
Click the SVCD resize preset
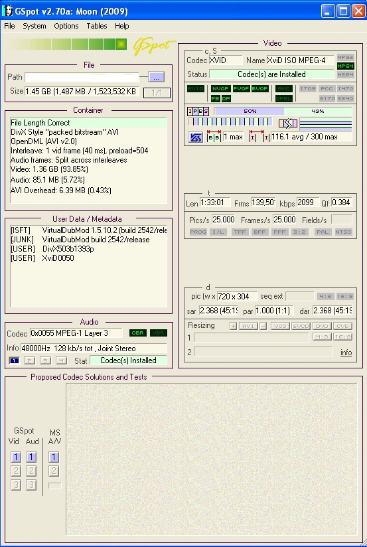[301, 326]
